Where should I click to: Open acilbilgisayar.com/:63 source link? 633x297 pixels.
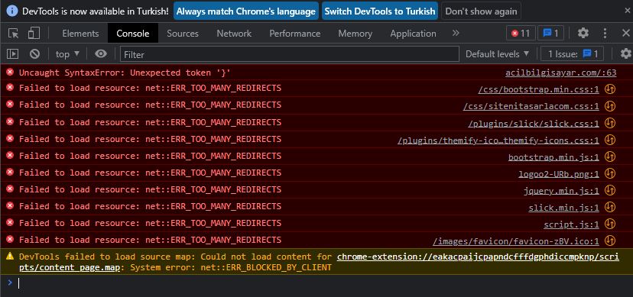pos(560,73)
